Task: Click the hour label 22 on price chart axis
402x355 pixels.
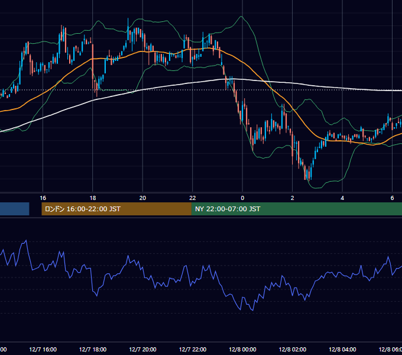Action: coord(193,198)
